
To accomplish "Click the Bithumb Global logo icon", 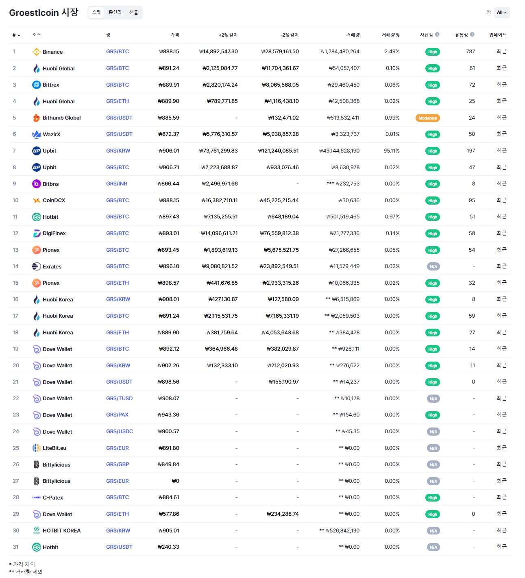I will 36,118.
